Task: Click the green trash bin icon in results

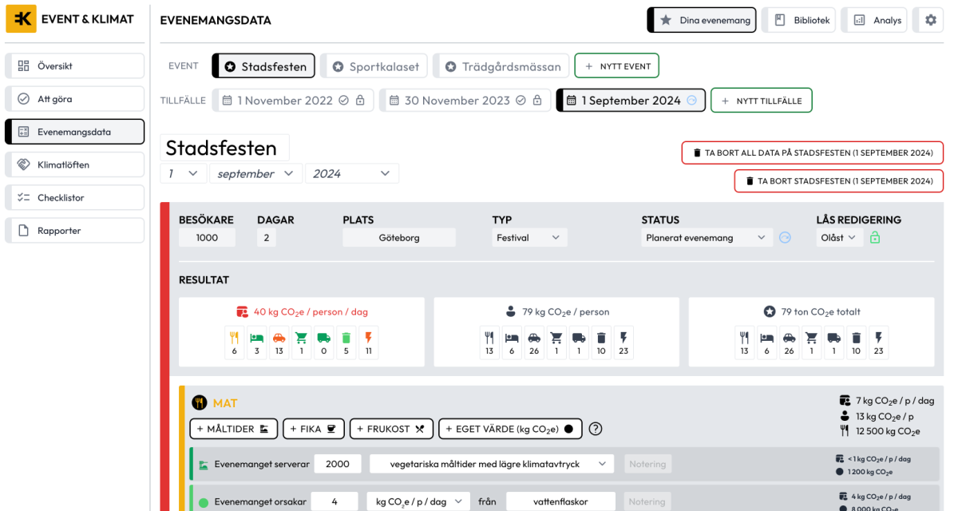Action: pyautogui.click(x=346, y=338)
